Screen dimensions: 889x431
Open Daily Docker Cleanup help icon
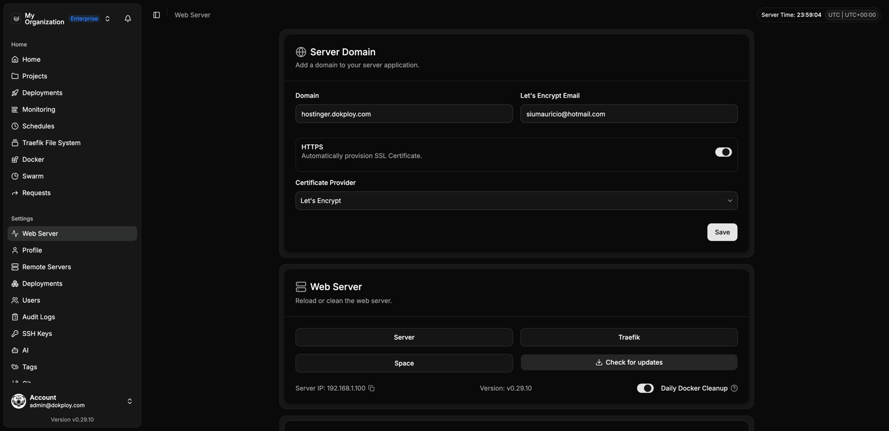click(735, 388)
